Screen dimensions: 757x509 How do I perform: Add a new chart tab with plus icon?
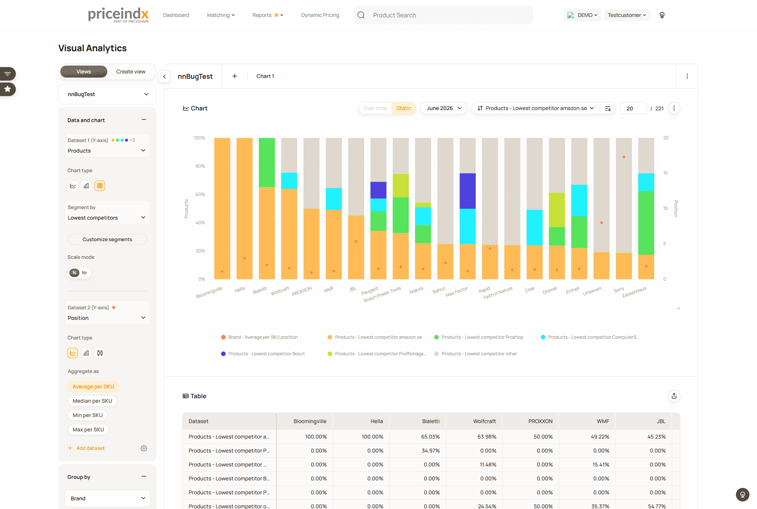pyautogui.click(x=235, y=76)
